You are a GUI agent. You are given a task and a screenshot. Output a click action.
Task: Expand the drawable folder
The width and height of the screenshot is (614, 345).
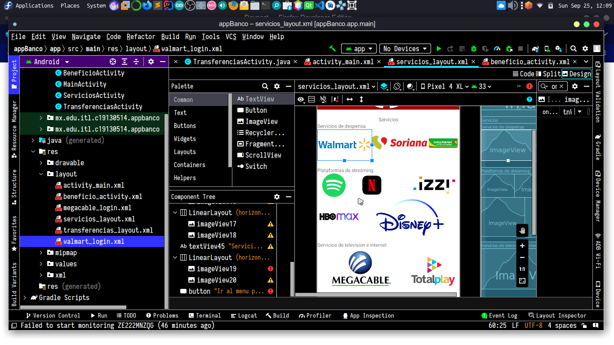pyautogui.click(x=41, y=163)
